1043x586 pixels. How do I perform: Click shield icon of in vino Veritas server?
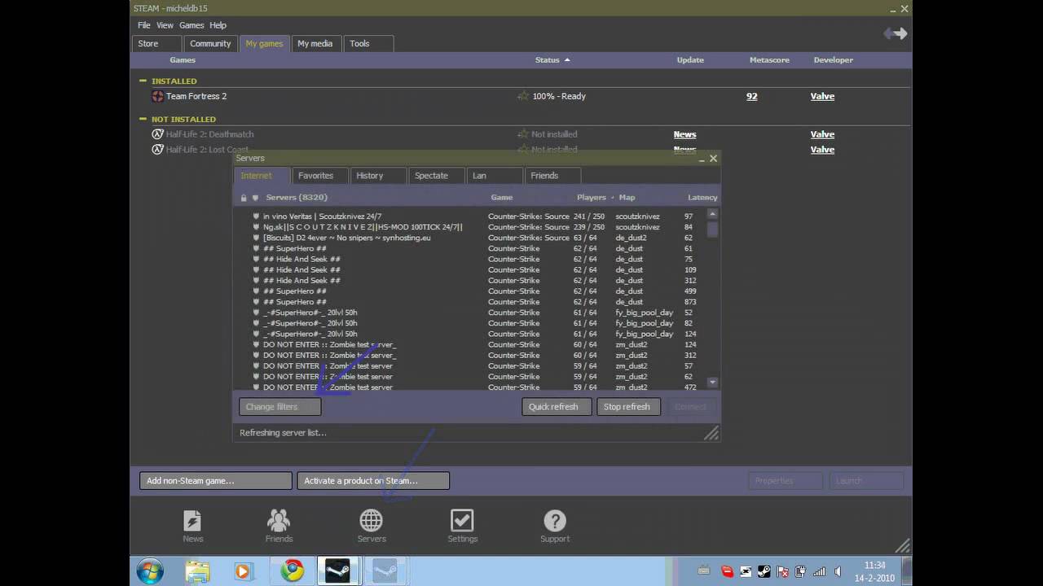(256, 216)
